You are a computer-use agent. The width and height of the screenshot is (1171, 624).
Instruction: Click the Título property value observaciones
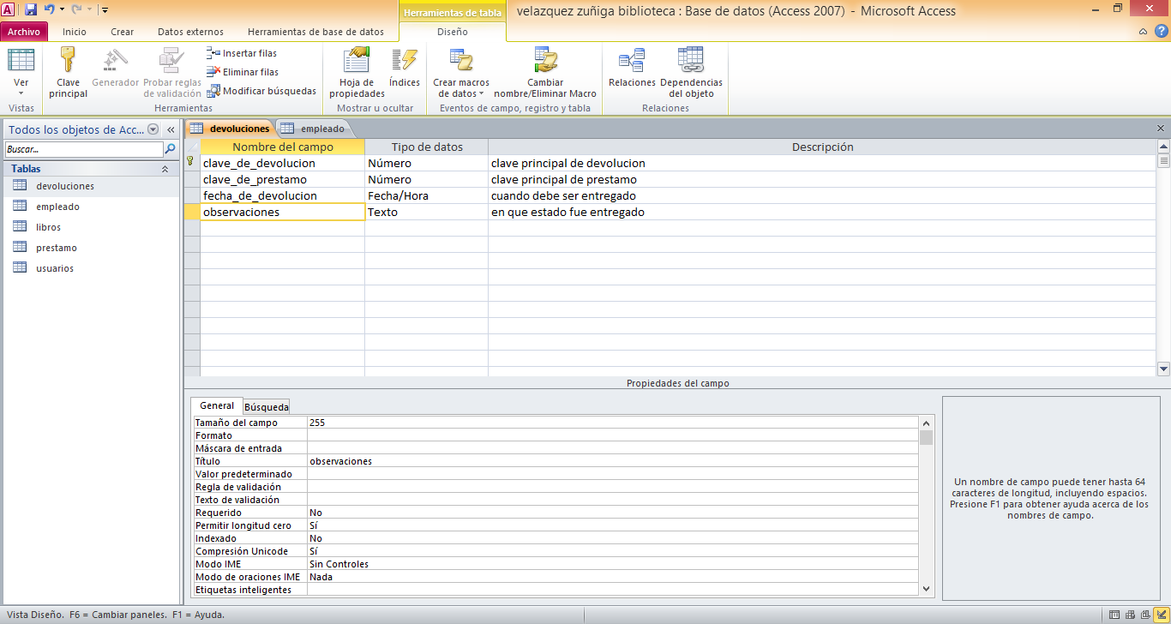(613, 461)
